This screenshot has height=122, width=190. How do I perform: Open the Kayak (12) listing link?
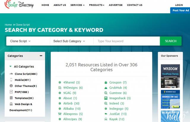117,119
